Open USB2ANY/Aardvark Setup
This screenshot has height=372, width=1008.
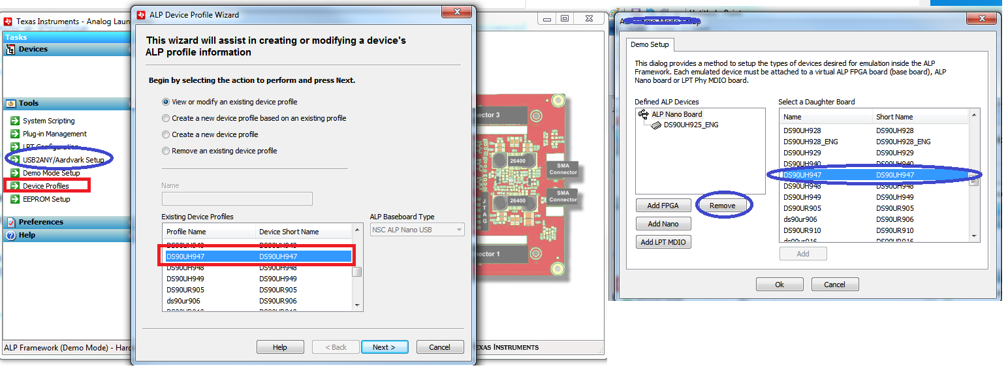tap(63, 160)
